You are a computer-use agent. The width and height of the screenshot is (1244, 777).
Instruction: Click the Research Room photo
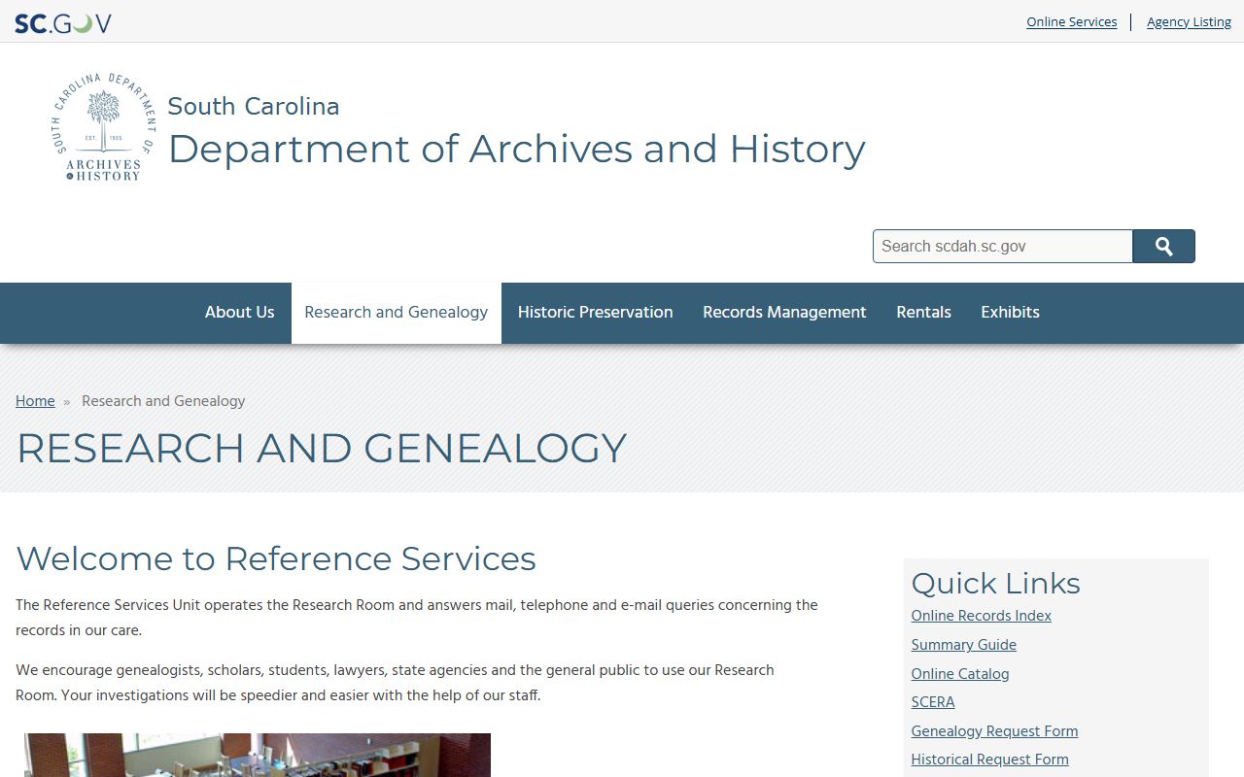pos(258,755)
